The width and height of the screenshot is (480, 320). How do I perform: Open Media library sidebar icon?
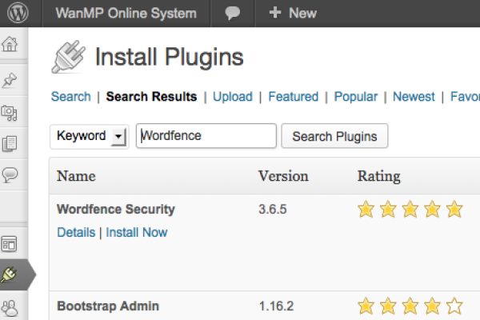tap(10, 111)
